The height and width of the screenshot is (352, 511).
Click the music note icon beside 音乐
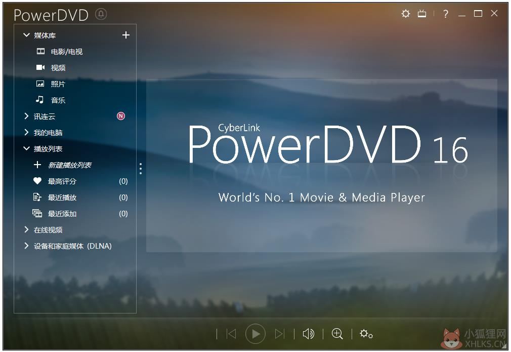pyautogui.click(x=40, y=99)
